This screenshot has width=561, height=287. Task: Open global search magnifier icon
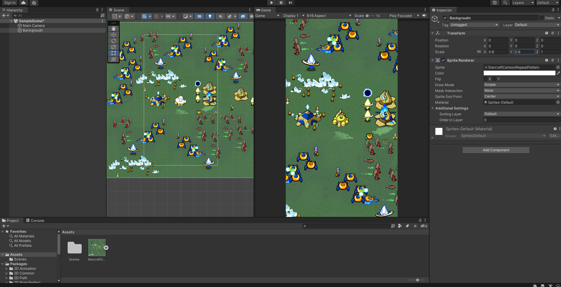coord(505,3)
